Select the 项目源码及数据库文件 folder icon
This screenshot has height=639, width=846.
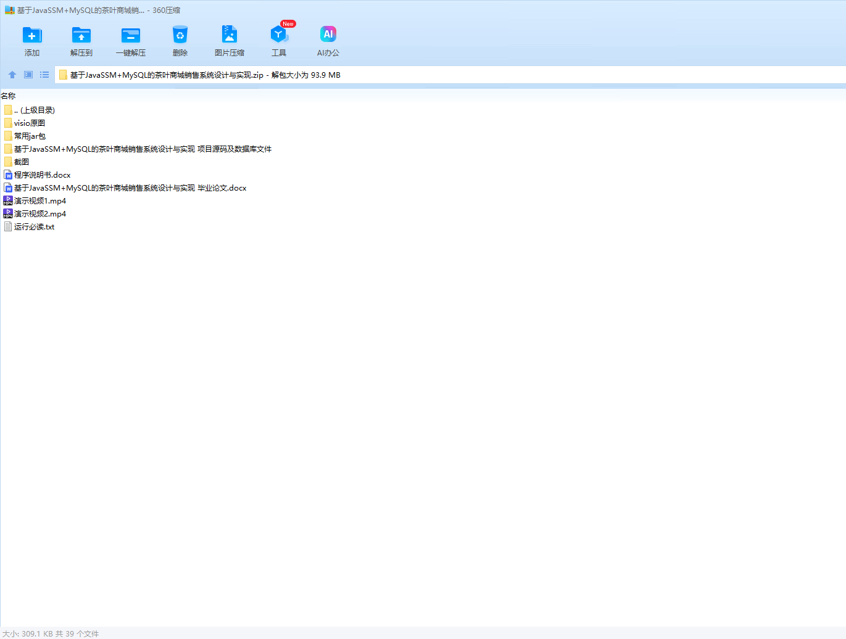[8, 149]
